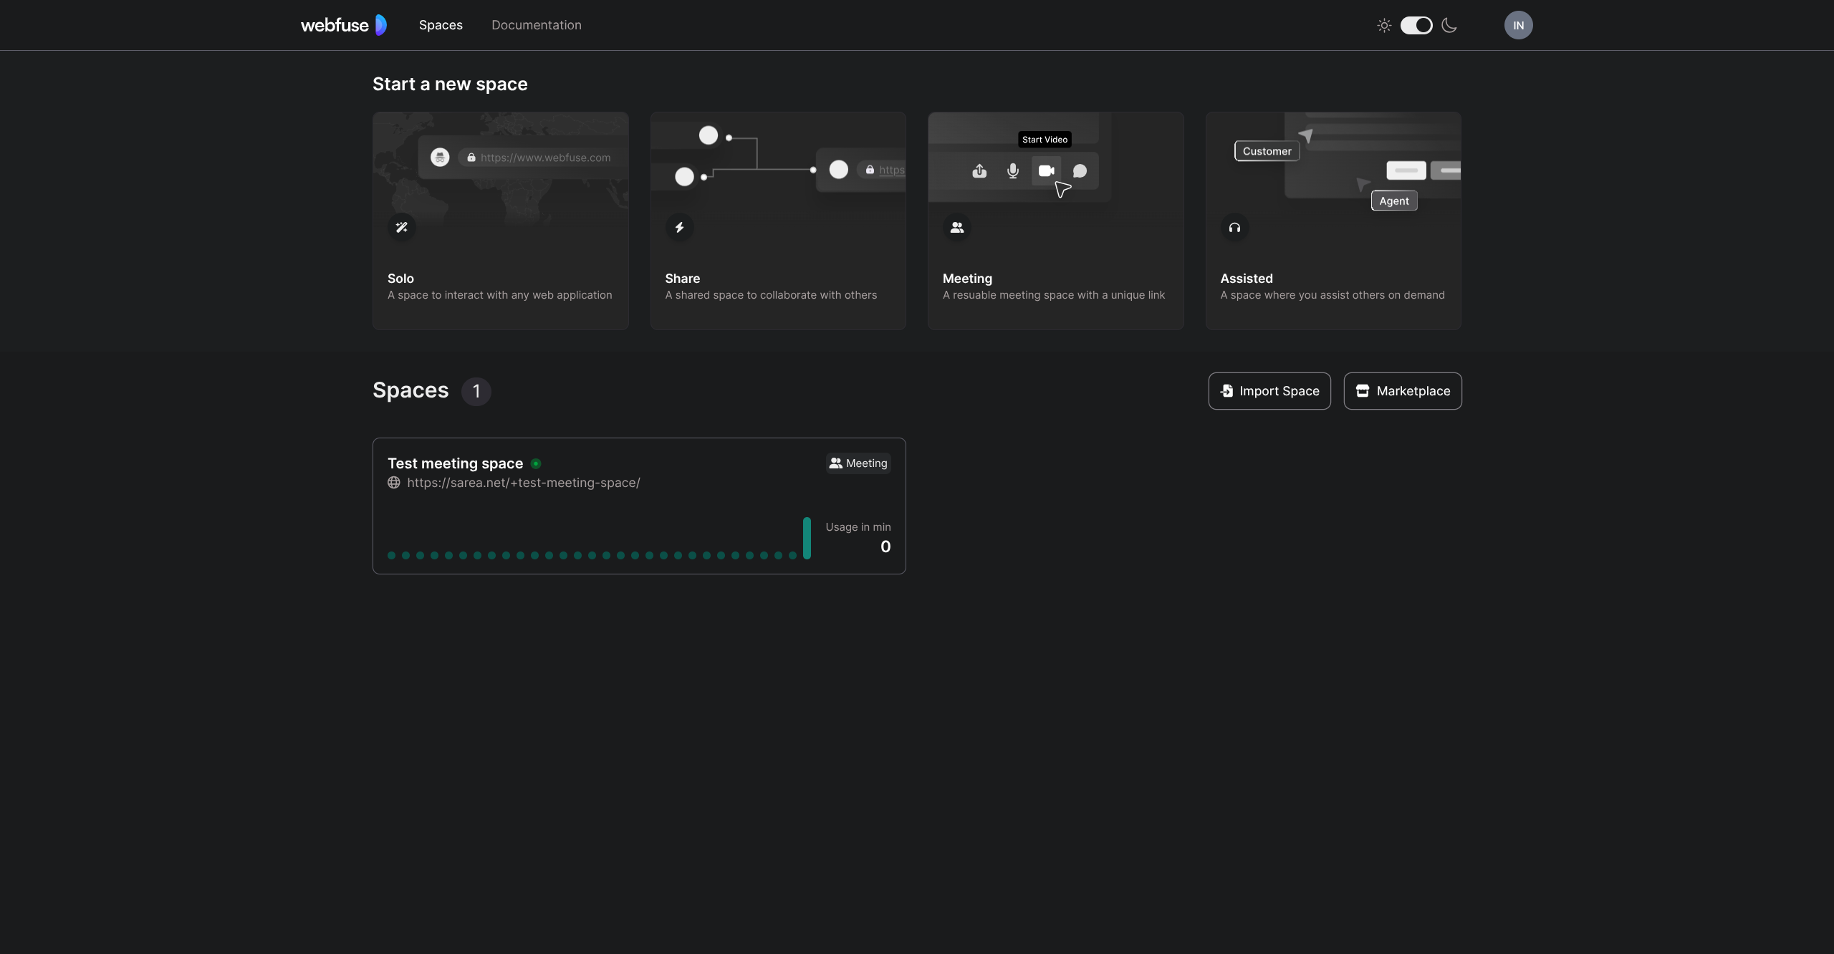This screenshot has height=954, width=1834.
Task: Open the Test meeting space URL link
Action: pyautogui.click(x=524, y=483)
